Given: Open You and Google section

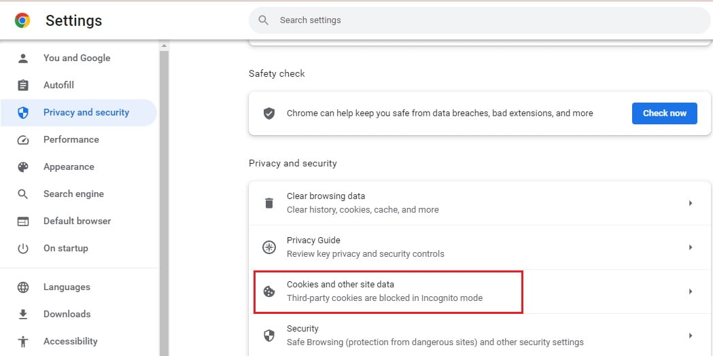Looking at the screenshot, I should click(76, 58).
